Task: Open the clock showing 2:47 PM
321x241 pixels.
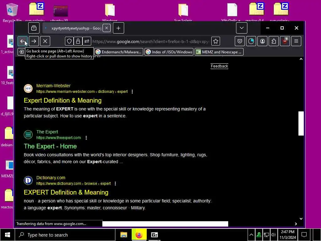Action: click(x=288, y=235)
